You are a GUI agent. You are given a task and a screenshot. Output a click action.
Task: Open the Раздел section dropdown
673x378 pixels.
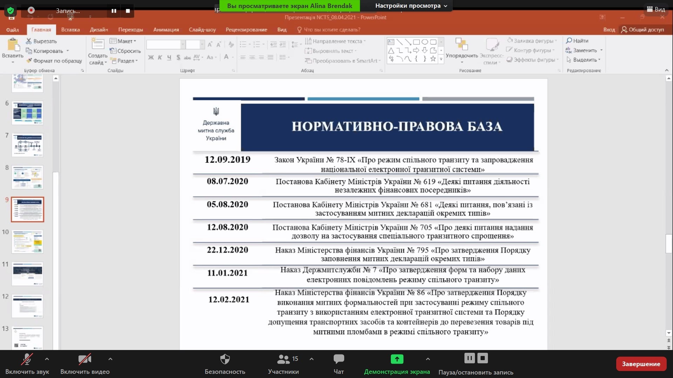tap(124, 61)
